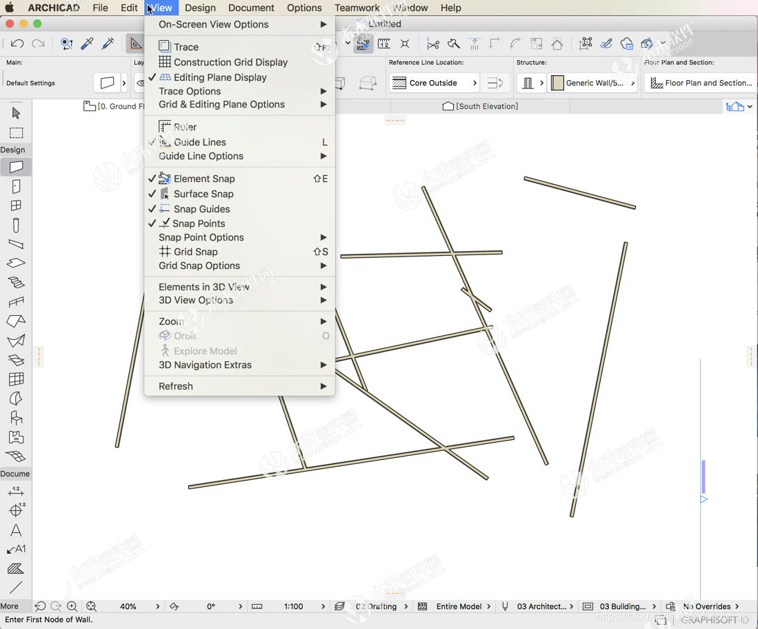Viewport: 758px width, 629px height.
Task: Click the 40% zoom value
Action: (128, 606)
